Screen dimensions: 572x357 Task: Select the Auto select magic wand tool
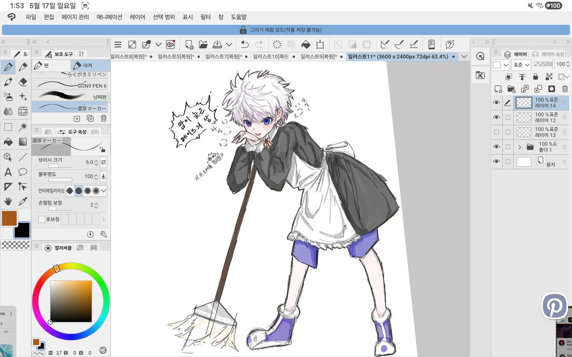point(23,127)
